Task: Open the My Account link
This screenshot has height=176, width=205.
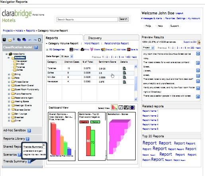Action: (x=194, y=18)
